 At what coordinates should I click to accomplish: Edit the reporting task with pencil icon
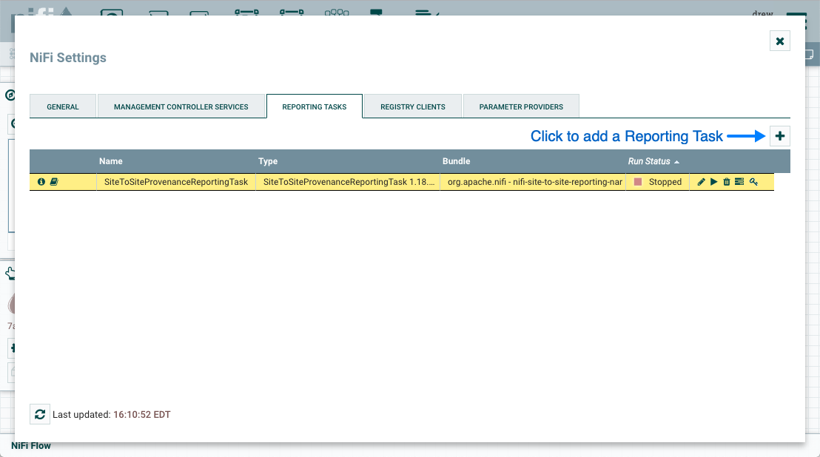click(x=702, y=182)
